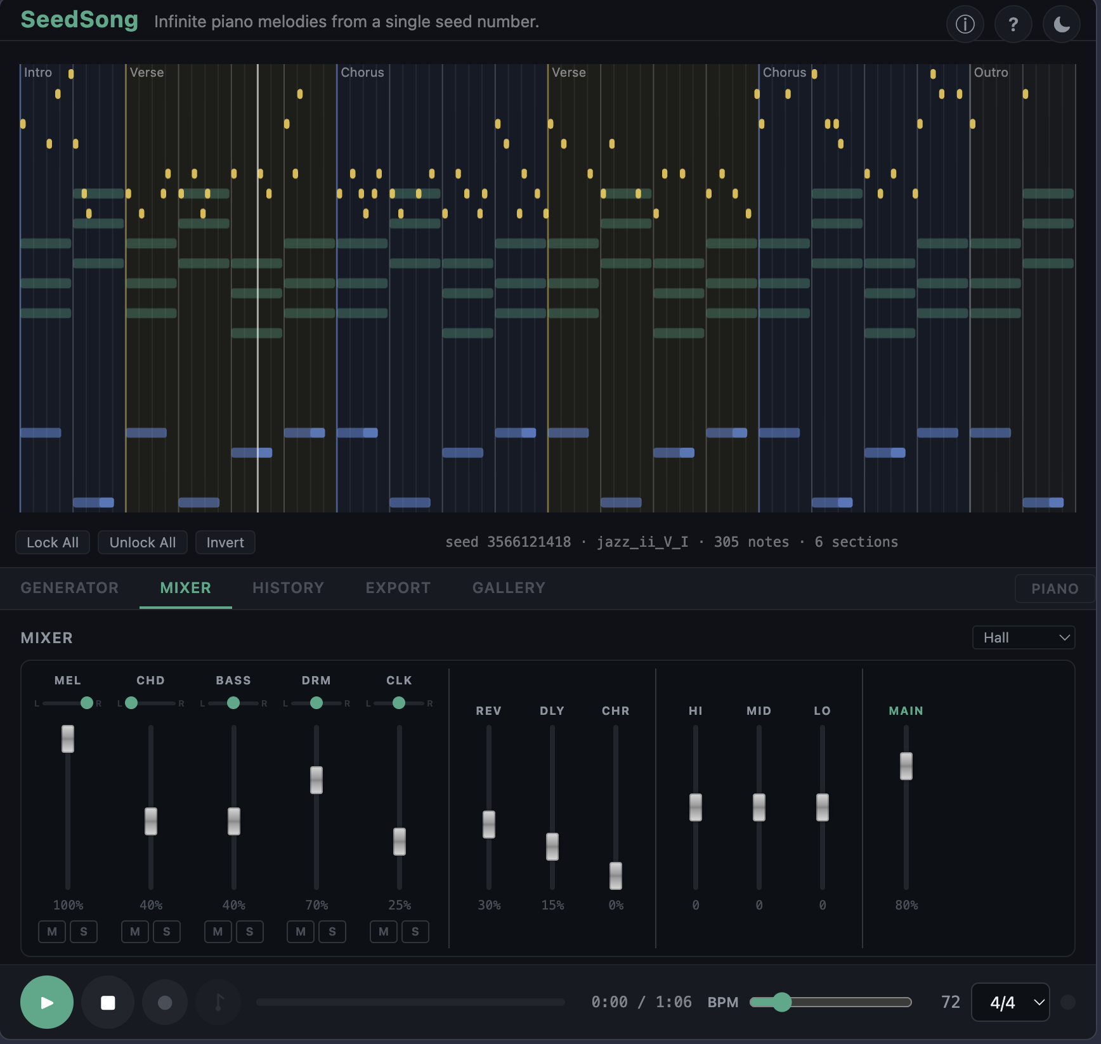Click the Intro section marker

point(38,72)
